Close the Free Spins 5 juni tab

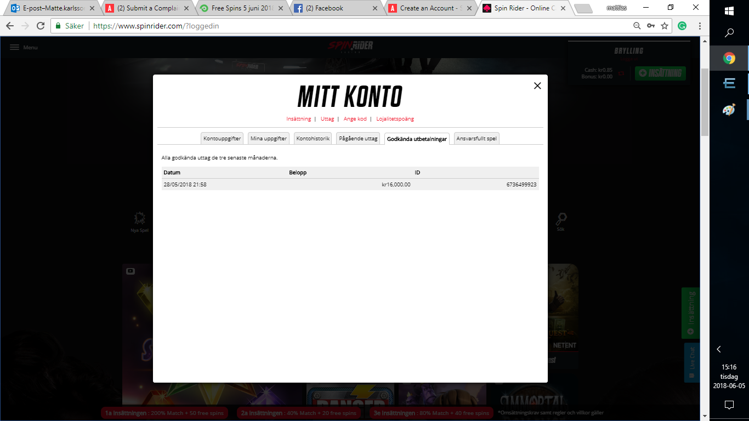[x=281, y=8]
